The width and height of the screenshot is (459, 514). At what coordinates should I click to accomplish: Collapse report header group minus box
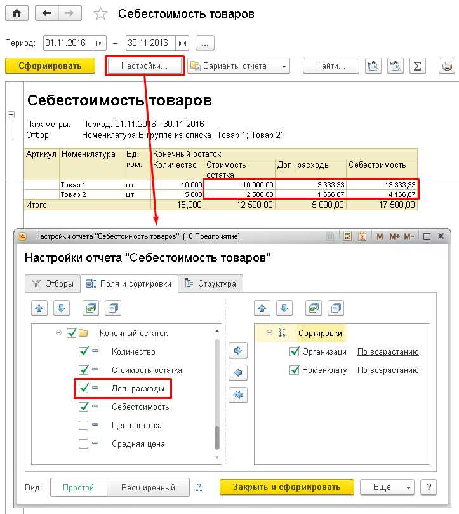point(11,115)
